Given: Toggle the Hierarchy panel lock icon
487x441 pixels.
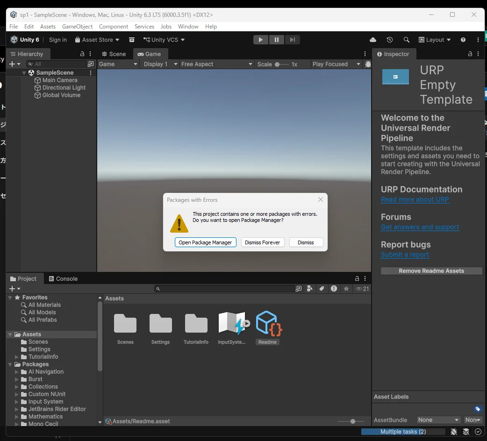Looking at the screenshot, I should 82,54.
